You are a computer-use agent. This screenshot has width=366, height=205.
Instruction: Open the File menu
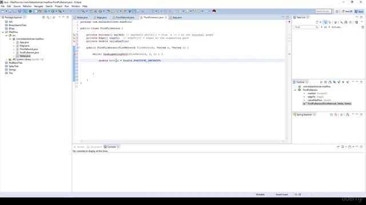[2, 6]
